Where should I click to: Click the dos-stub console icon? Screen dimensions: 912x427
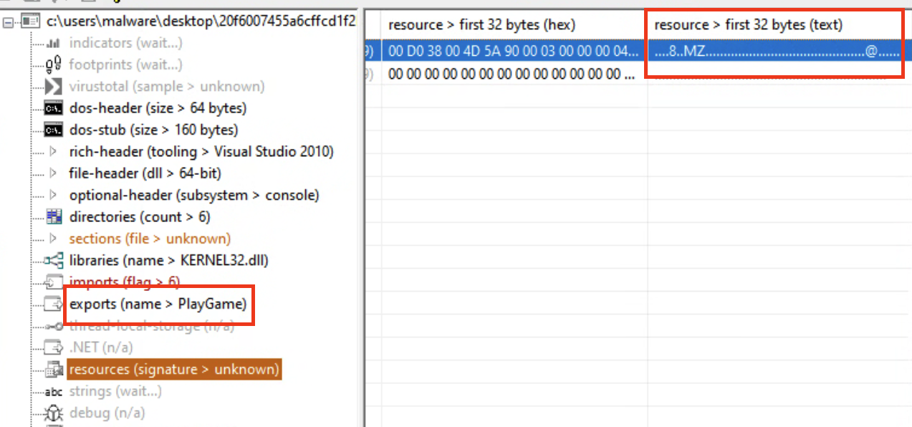point(53,130)
